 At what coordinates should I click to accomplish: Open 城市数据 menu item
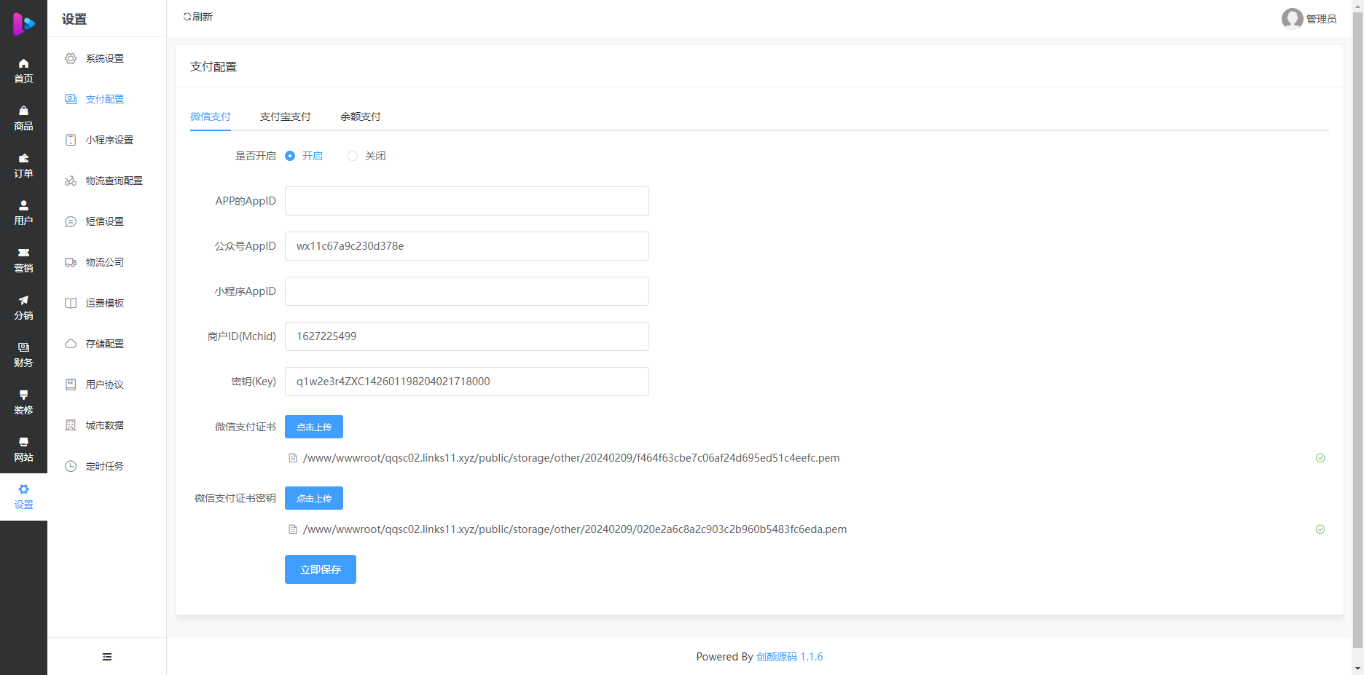pyautogui.click(x=106, y=425)
